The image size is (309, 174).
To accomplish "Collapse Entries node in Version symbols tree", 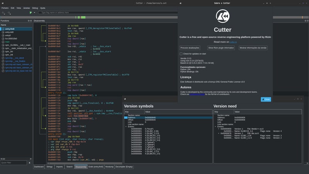I will click(126, 127).
